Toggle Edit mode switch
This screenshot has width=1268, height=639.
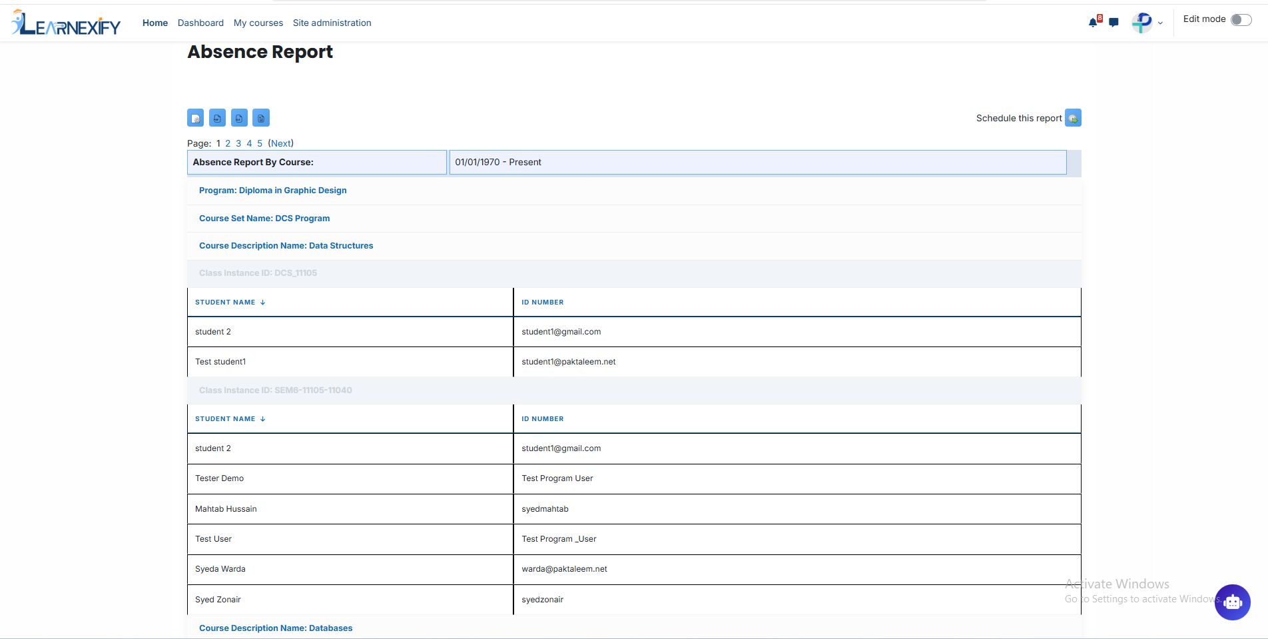(1241, 19)
